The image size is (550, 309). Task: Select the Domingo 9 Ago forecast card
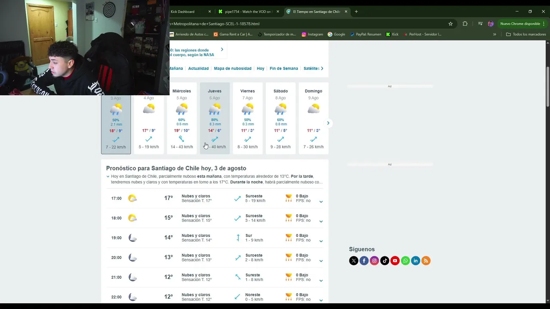[313, 118]
